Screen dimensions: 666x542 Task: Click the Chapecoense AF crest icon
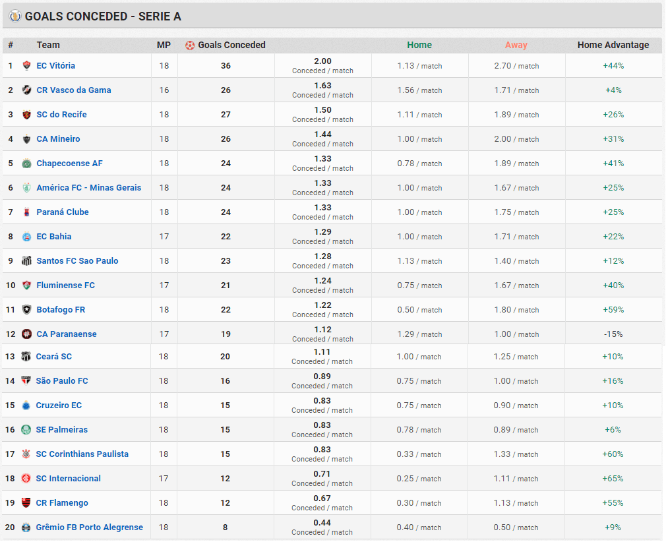click(x=27, y=163)
